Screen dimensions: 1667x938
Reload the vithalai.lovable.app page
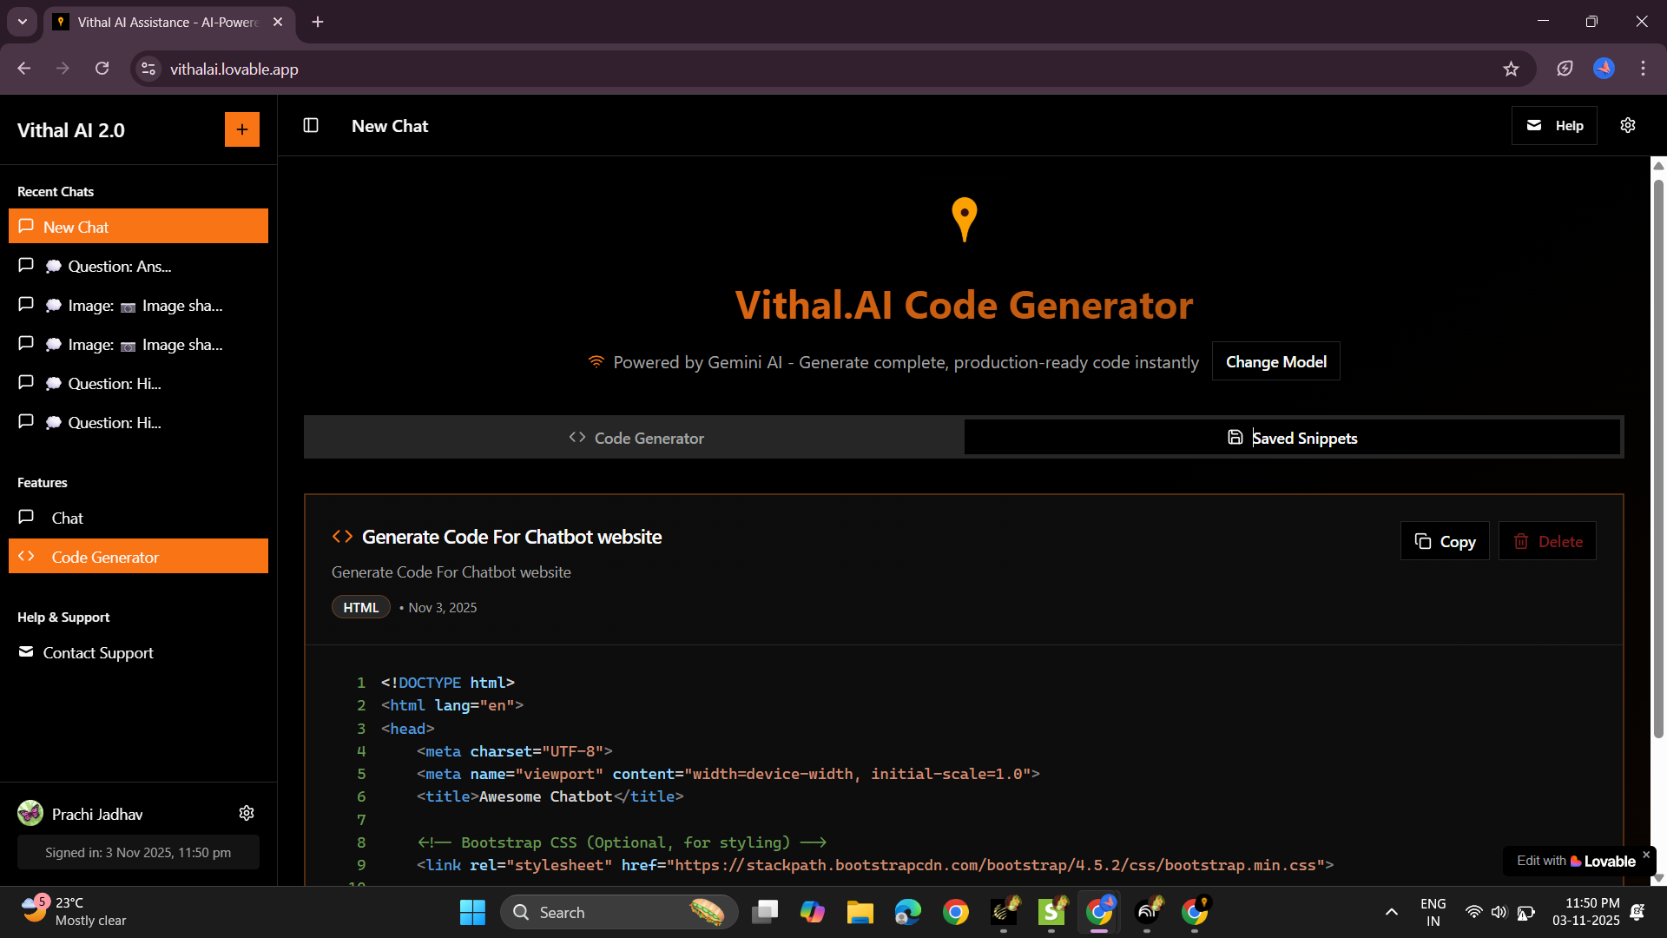(x=102, y=68)
